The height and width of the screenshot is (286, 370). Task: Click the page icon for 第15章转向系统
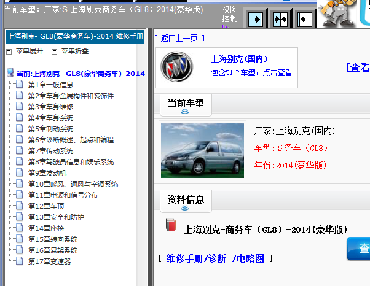[x=19, y=239]
